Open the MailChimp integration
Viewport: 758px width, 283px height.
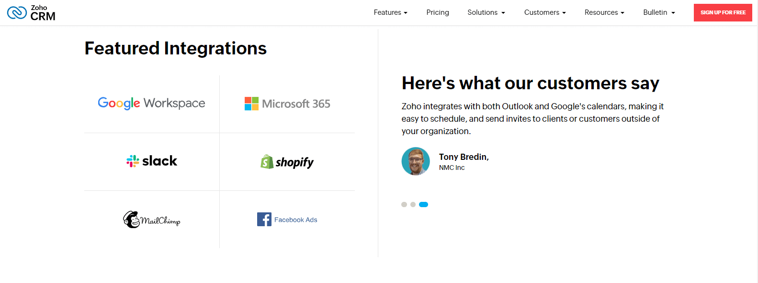(x=151, y=220)
